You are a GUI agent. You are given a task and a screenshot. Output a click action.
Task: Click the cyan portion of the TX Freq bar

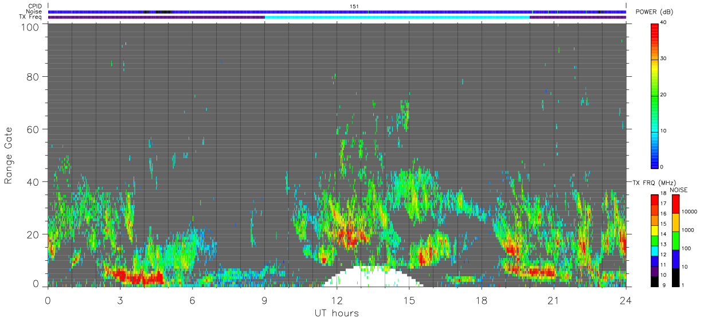[397, 17]
